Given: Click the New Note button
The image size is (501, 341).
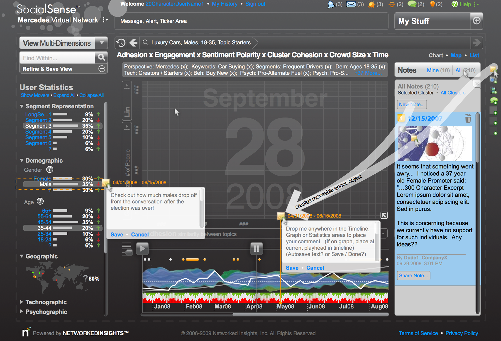Looking at the screenshot, I should coord(412,104).
